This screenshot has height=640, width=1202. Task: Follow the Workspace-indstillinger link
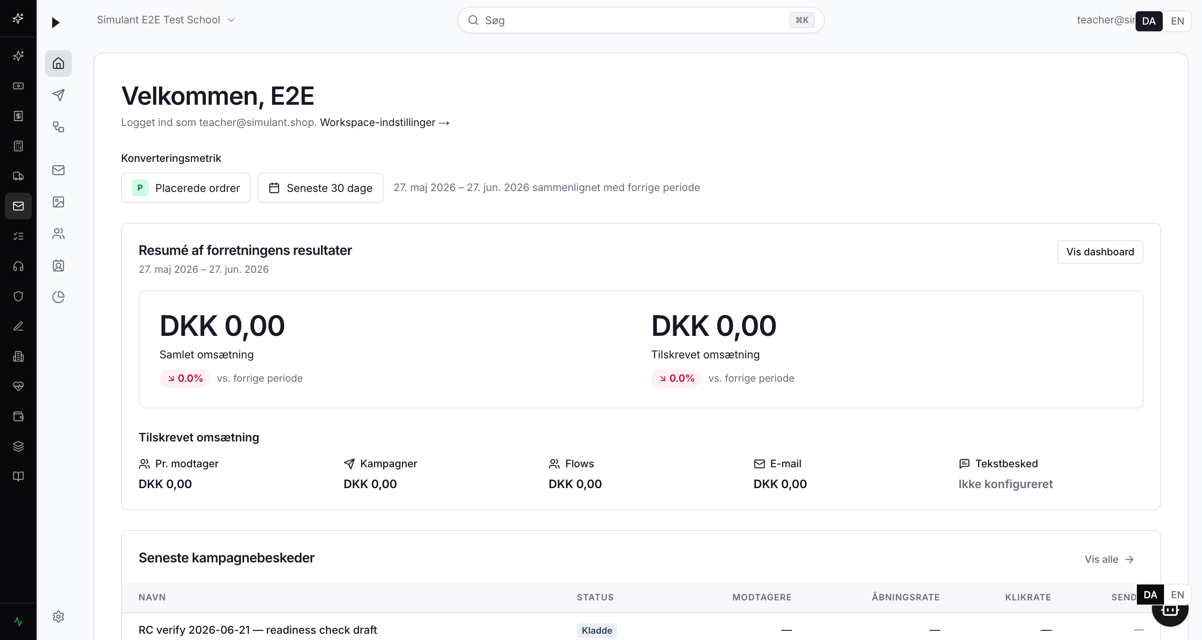[x=384, y=123]
